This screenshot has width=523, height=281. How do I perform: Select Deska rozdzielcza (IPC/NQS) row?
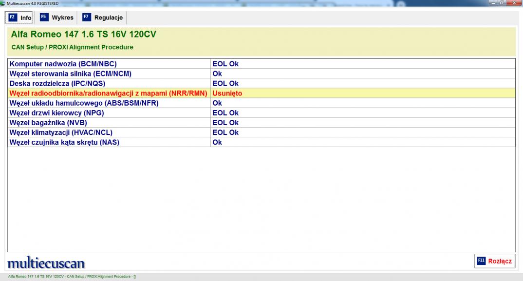click(261, 83)
